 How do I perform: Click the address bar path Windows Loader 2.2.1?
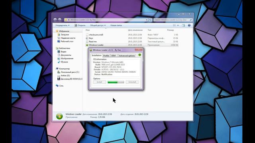click(x=83, y=20)
